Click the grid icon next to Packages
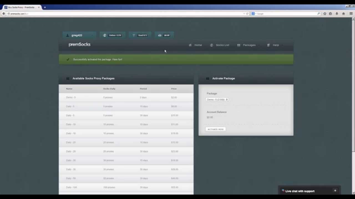The height and width of the screenshot is (199, 355). tap(239, 45)
